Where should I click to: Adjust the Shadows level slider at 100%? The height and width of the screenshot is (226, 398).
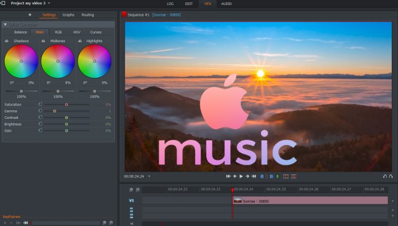pos(21,91)
